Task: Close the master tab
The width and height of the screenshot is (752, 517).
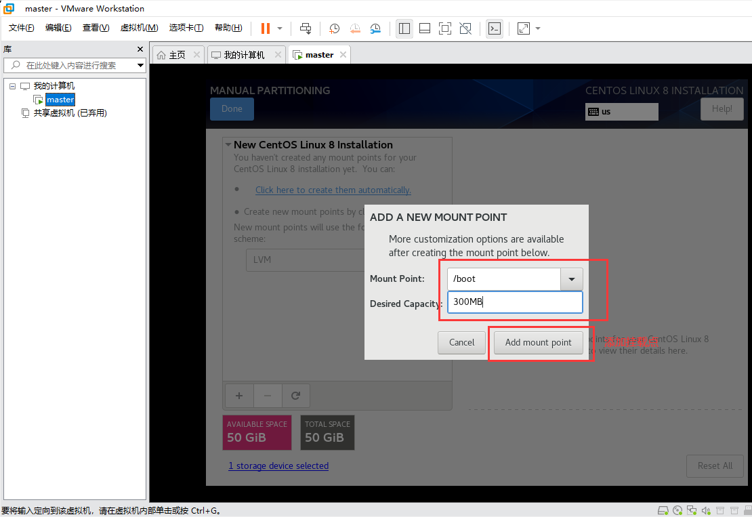Action: coord(343,55)
